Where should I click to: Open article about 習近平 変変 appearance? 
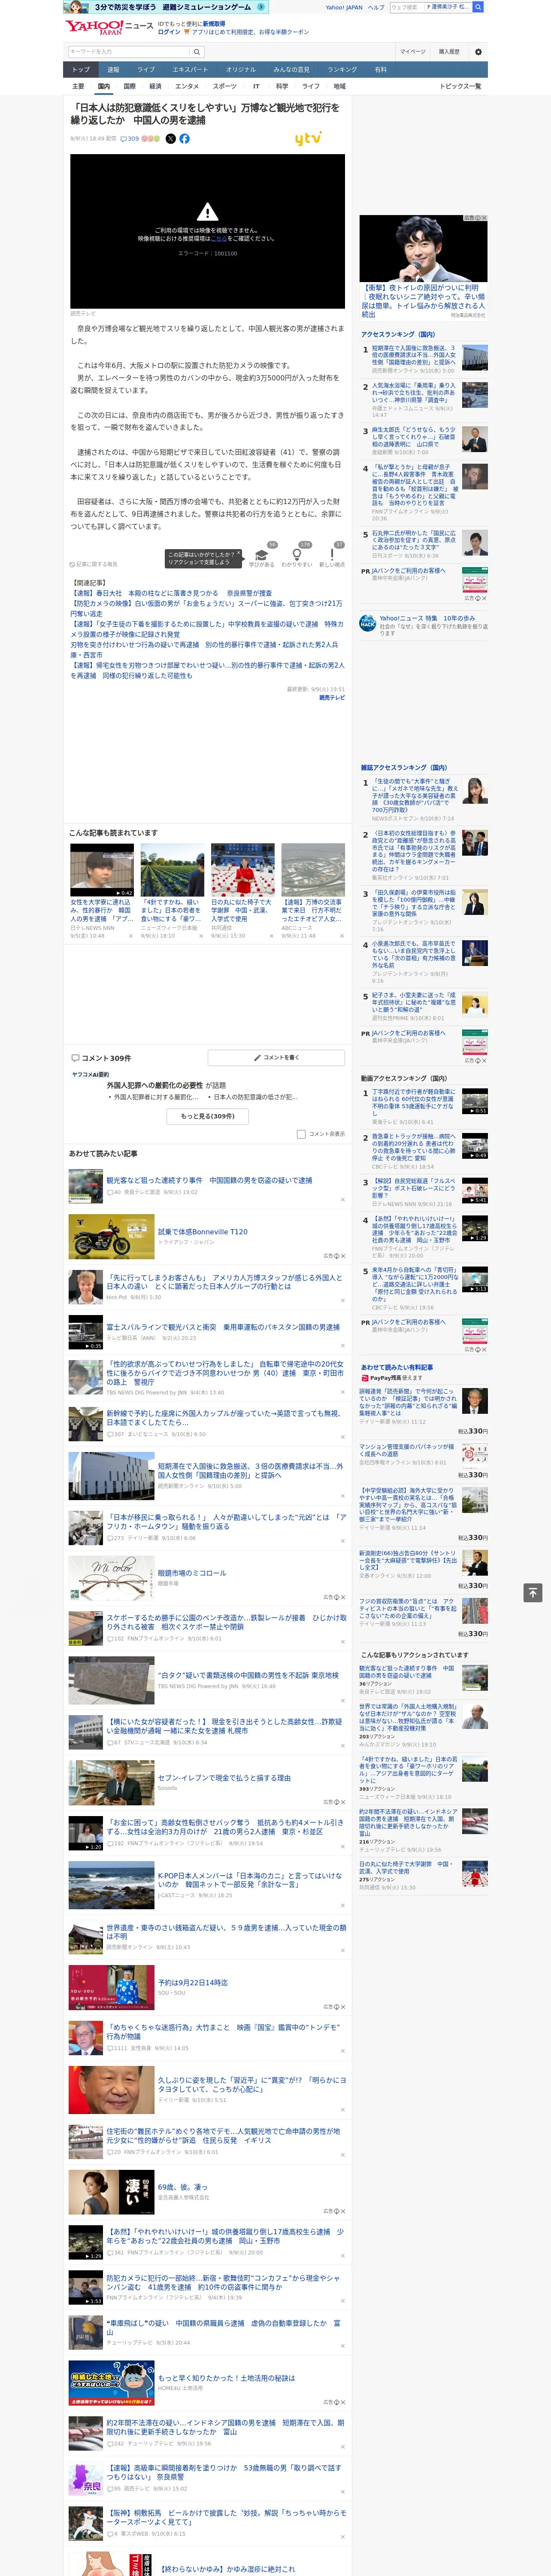point(252,2085)
